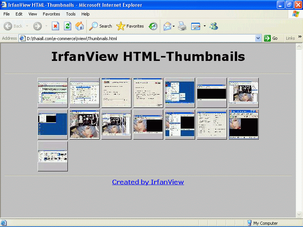Click the Back navigation button

click(x=13, y=26)
